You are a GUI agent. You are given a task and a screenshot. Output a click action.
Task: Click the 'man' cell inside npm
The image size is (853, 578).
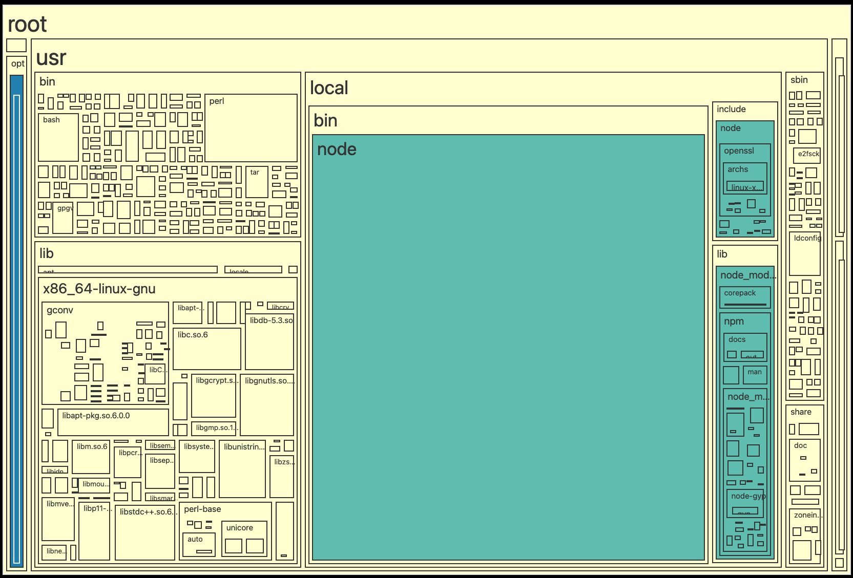[755, 375]
